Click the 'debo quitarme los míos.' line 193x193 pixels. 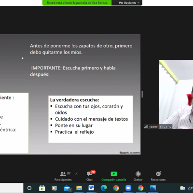click(56, 52)
